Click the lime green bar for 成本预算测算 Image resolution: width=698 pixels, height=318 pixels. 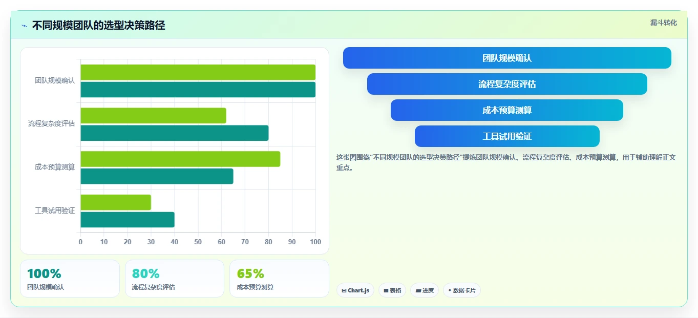point(180,159)
